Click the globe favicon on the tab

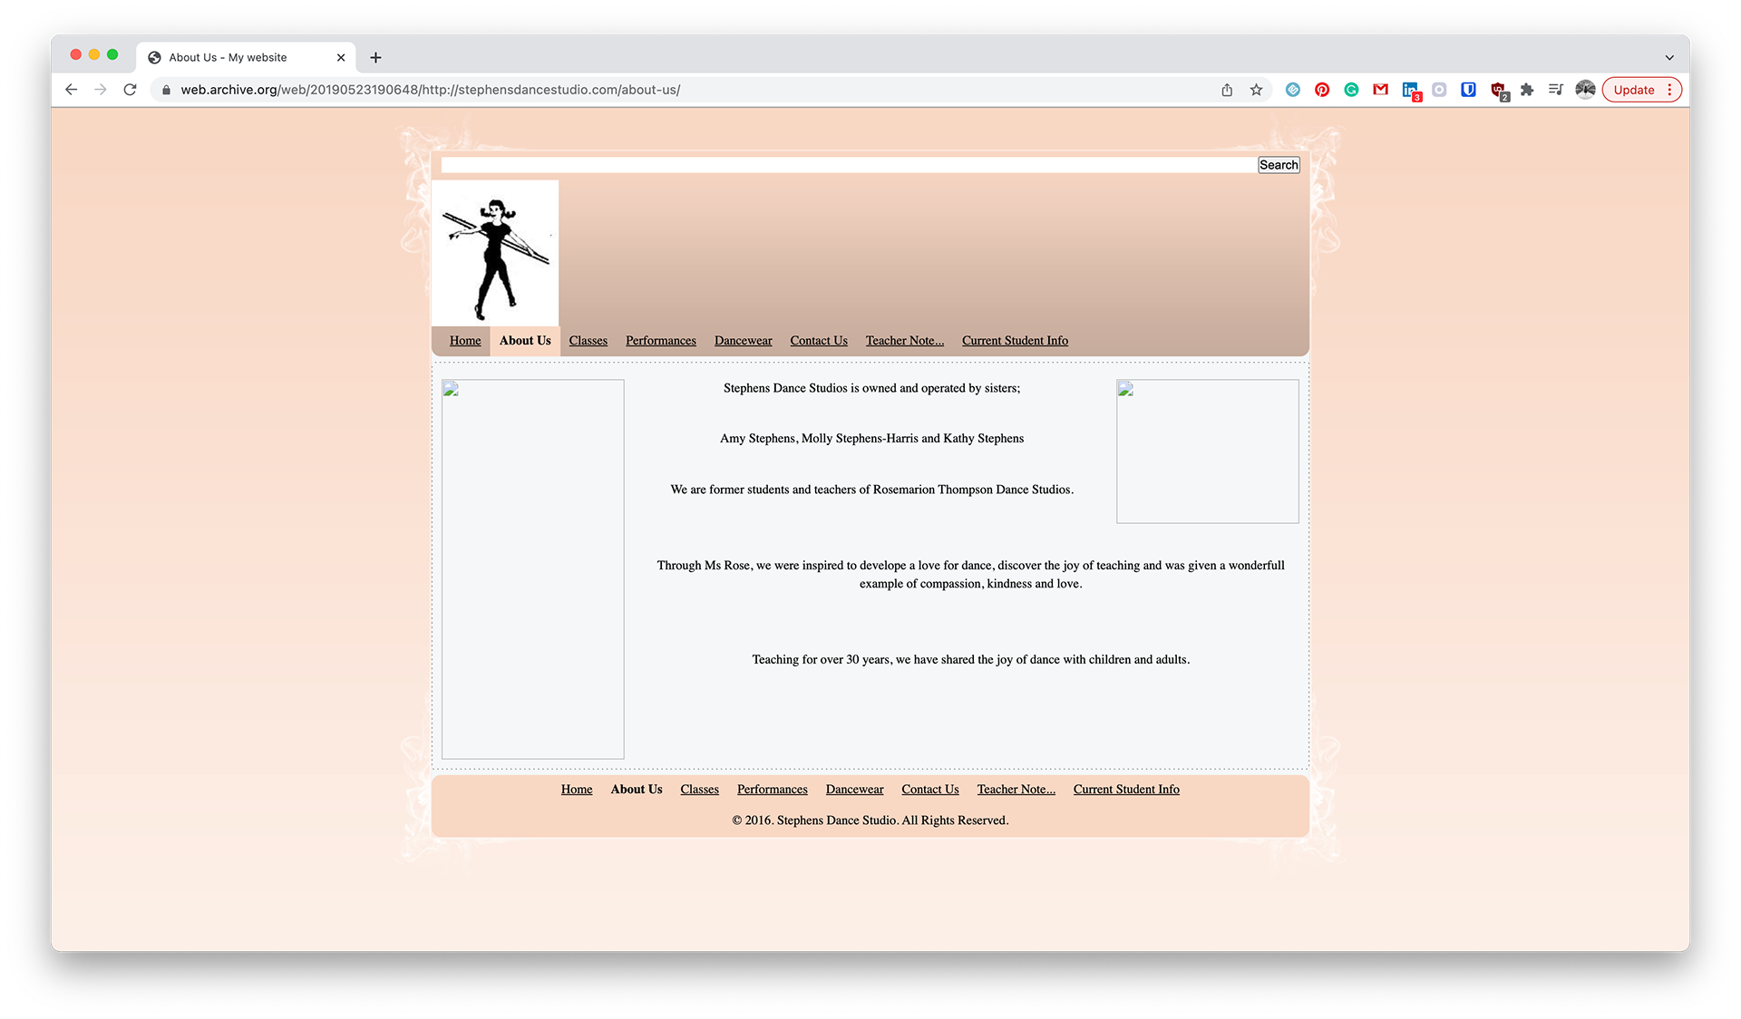pos(154,57)
